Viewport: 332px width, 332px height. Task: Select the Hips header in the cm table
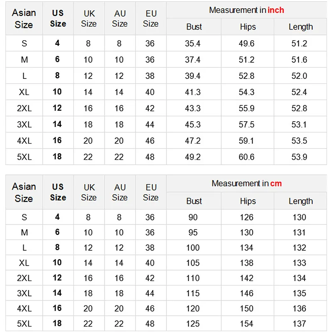248,201
